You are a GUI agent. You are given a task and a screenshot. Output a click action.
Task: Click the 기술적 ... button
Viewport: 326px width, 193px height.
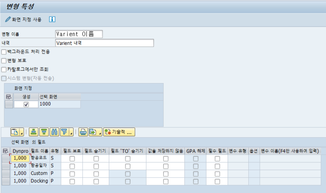point(119,132)
